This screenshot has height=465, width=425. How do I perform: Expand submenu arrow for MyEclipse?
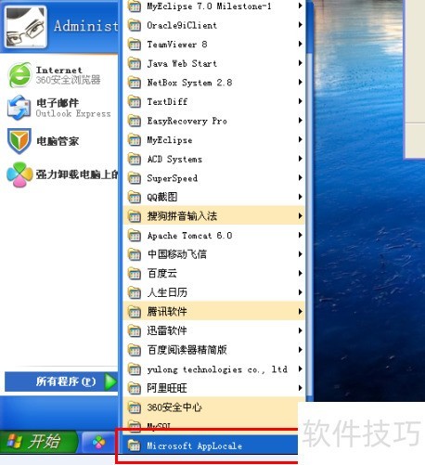click(300, 140)
